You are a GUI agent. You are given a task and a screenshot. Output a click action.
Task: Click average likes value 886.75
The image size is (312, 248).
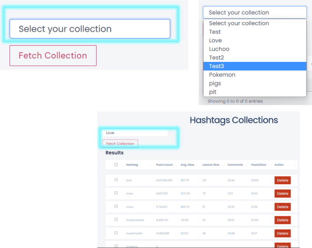click(x=185, y=207)
